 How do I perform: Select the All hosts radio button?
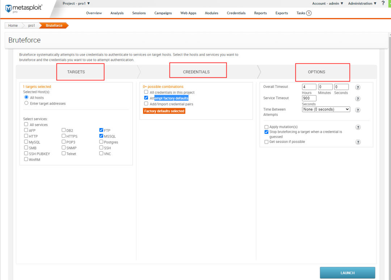pyautogui.click(x=26, y=97)
